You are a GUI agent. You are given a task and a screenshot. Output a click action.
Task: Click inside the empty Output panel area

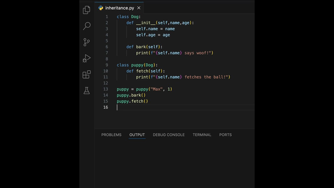click(x=174, y=162)
